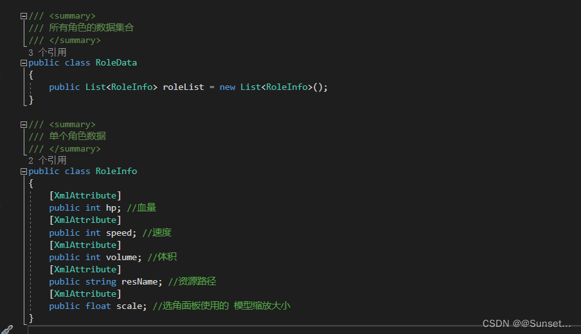
Task: Click the comment '所有角色的数据集合'
Action: pyautogui.click(x=91, y=28)
